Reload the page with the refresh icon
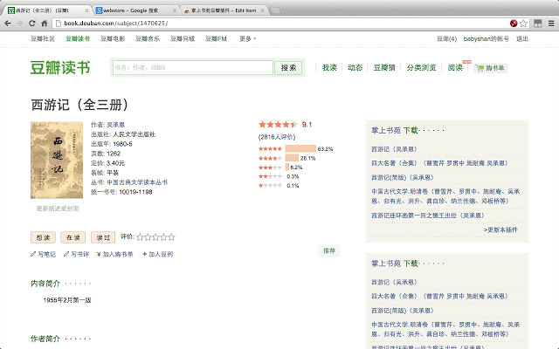Viewport: 559px width, 349px height. coord(31,24)
